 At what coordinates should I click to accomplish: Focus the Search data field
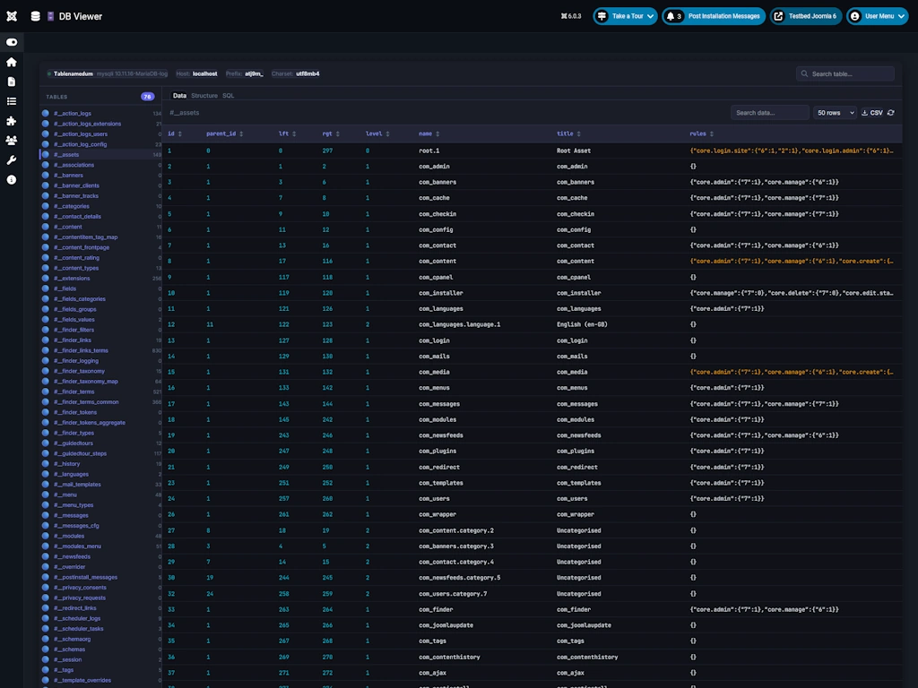click(x=769, y=113)
